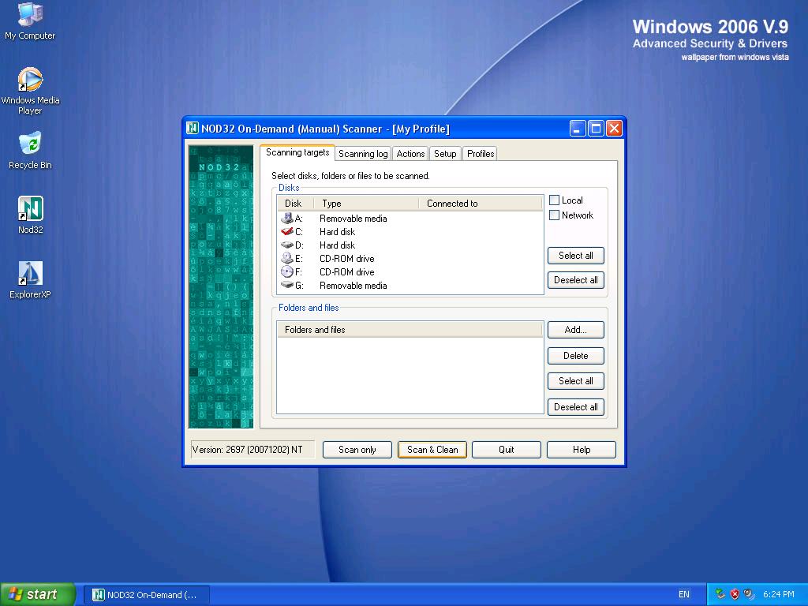
Task: Click NOD32 On-Demand taskbar button
Action: click(147, 595)
